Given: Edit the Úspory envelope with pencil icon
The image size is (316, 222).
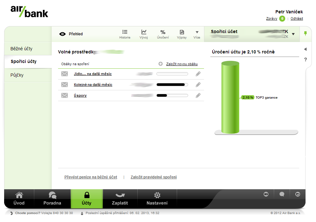Looking at the screenshot, I should point(198,95).
